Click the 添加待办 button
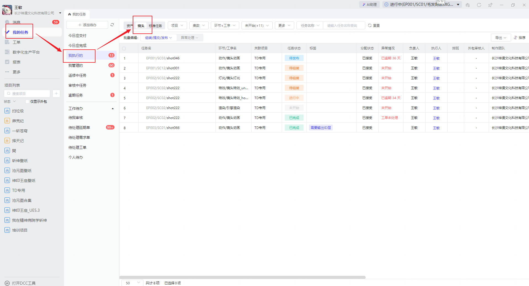This screenshot has height=286, width=529. (87, 25)
